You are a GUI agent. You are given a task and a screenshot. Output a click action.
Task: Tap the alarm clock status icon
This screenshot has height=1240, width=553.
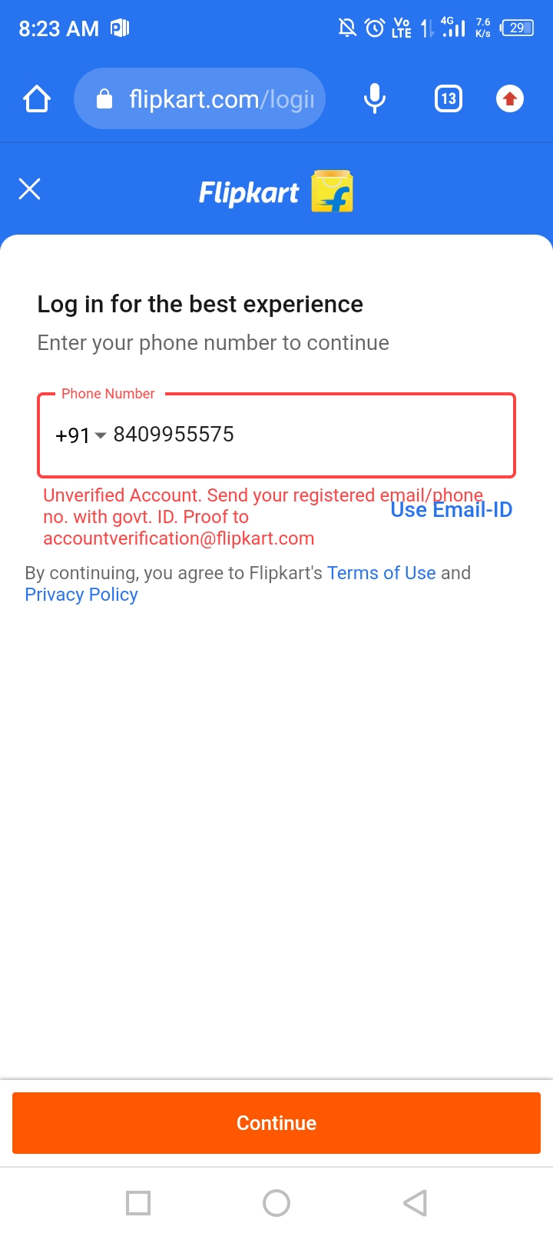coord(375,28)
